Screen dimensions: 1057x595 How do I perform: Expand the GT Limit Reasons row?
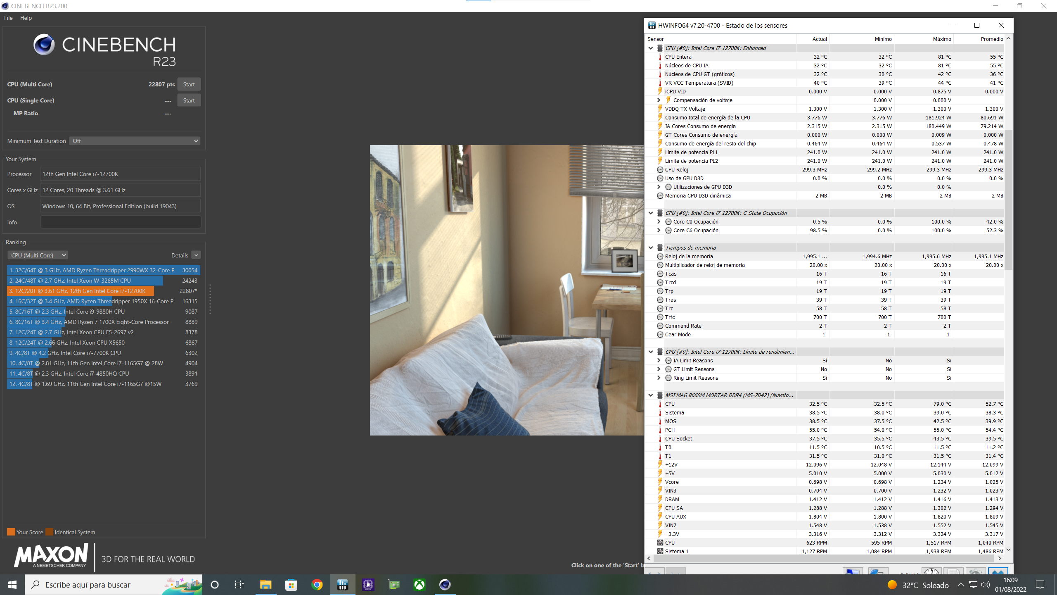point(659,369)
